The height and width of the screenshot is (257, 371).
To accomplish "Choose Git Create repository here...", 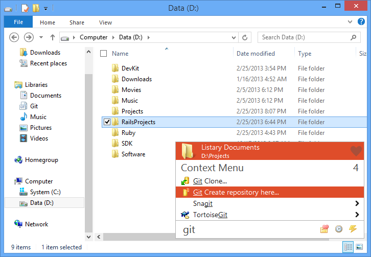I will 269,192.
